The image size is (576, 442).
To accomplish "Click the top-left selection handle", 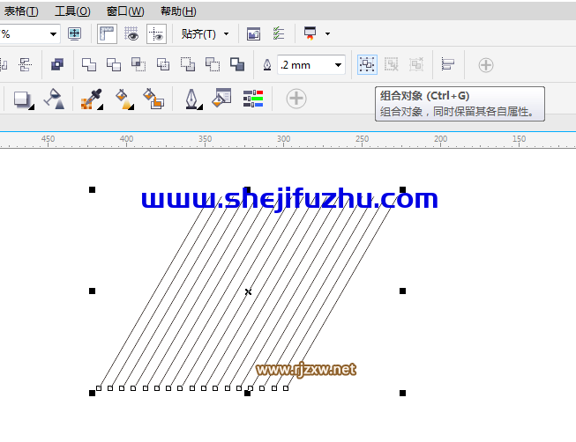I will pyautogui.click(x=93, y=189).
